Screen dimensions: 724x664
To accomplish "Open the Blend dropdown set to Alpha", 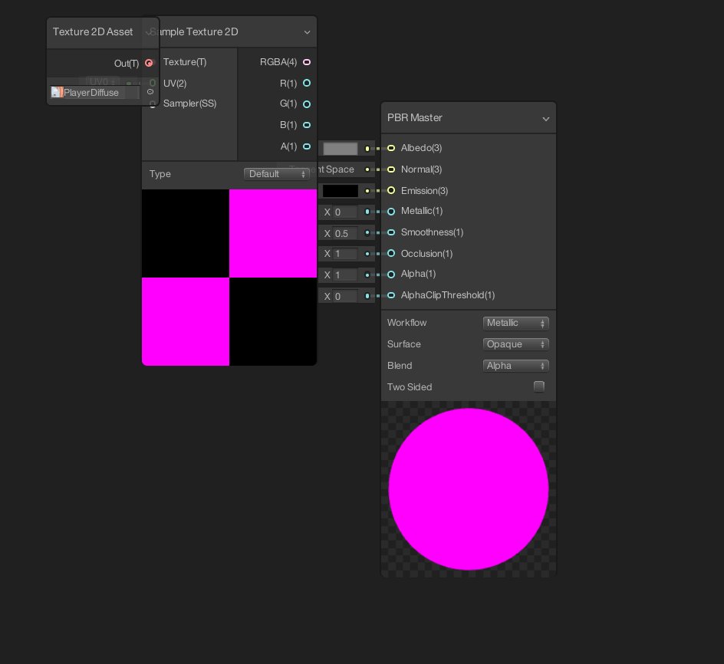I will click(515, 366).
